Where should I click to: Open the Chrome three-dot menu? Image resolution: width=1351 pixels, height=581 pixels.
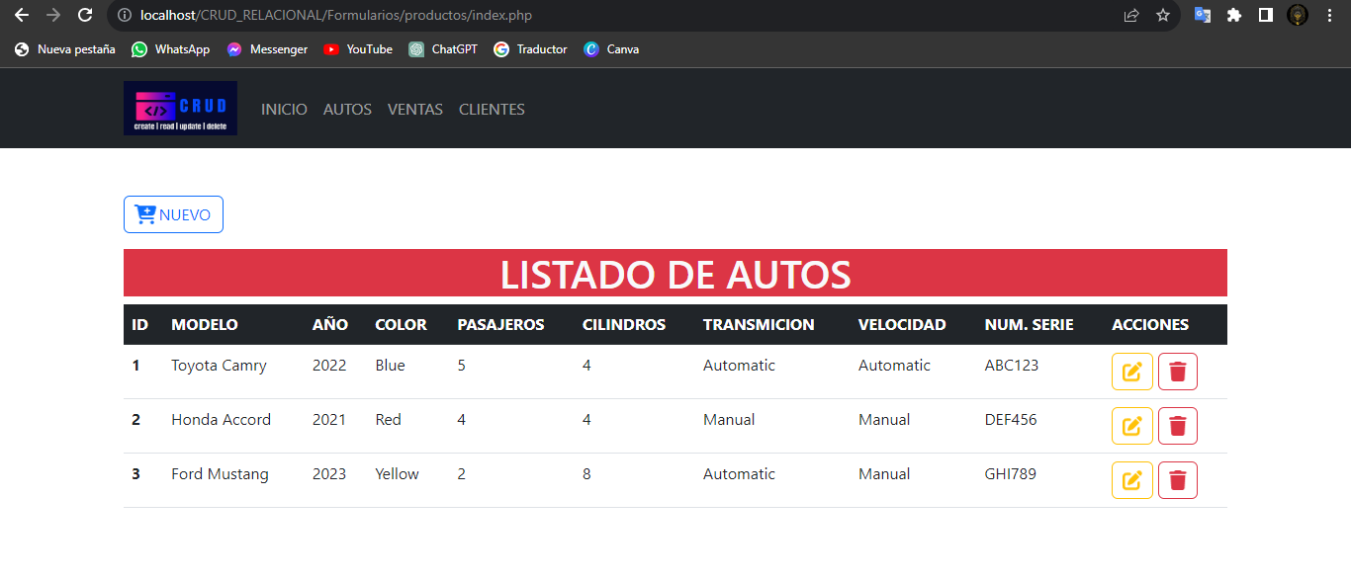pos(1328,15)
